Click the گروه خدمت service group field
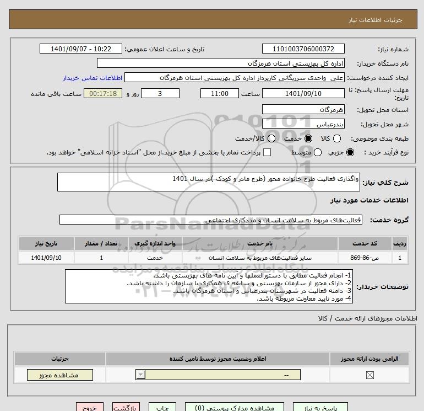The width and height of the screenshot is (424, 411). (x=211, y=220)
